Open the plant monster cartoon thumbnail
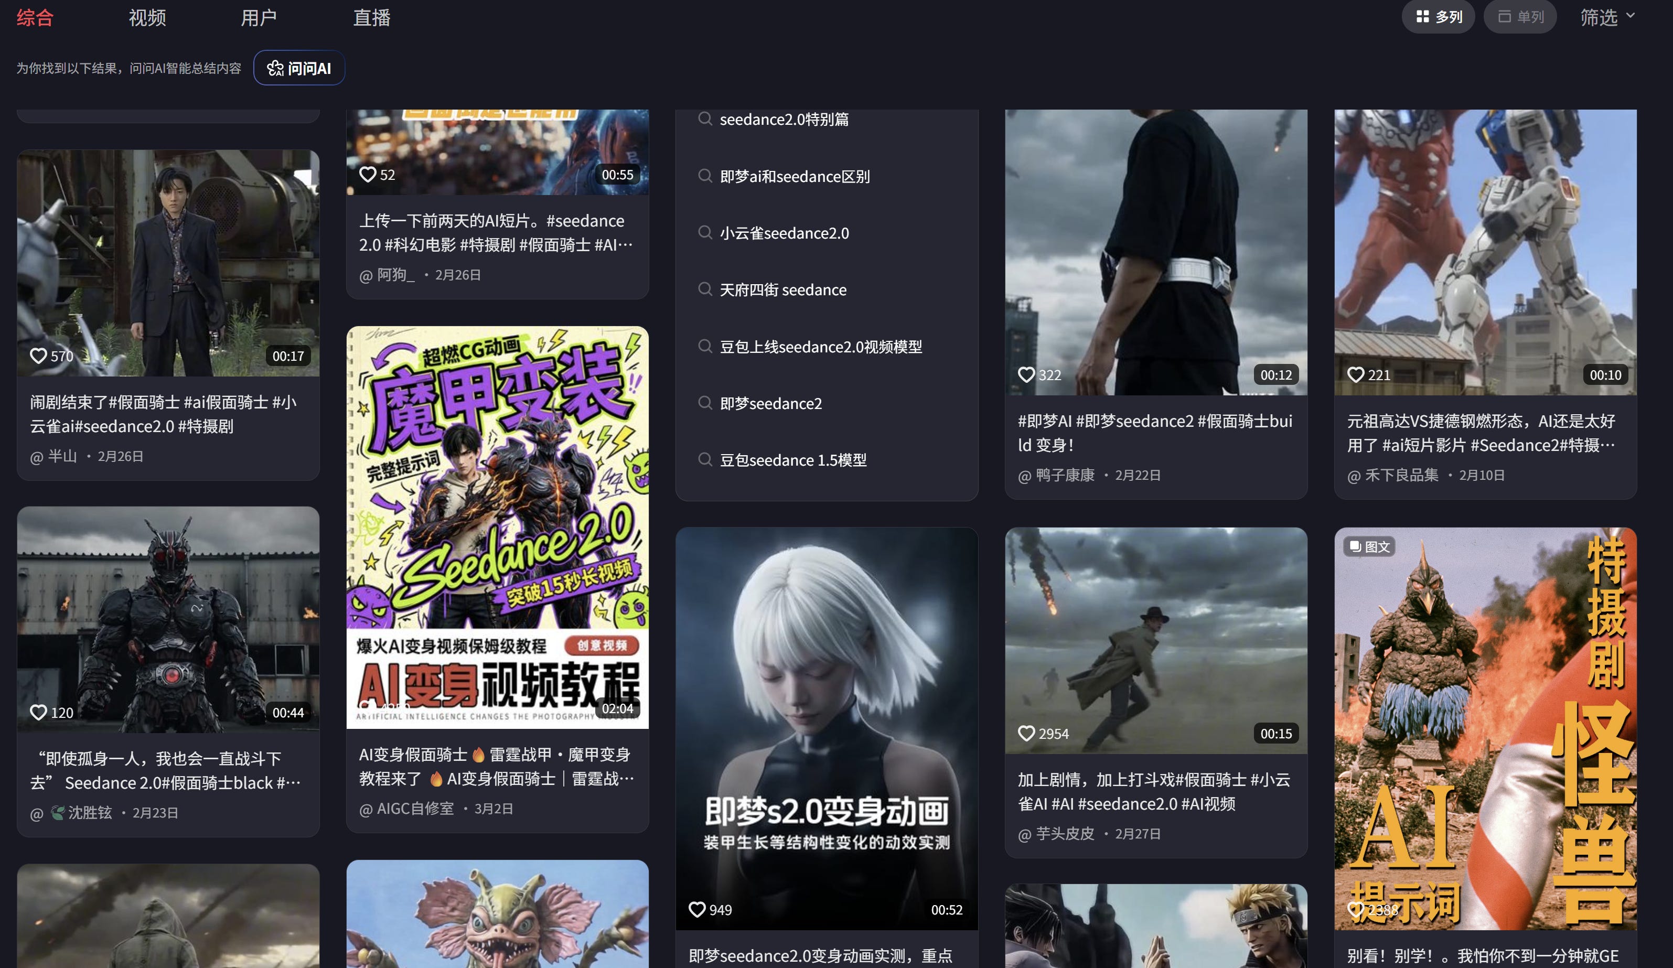1673x968 pixels. 497,914
